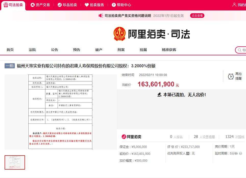Click the gavel icon by 本场已流拍
This screenshot has height=178, width=246.
click(x=159, y=95)
